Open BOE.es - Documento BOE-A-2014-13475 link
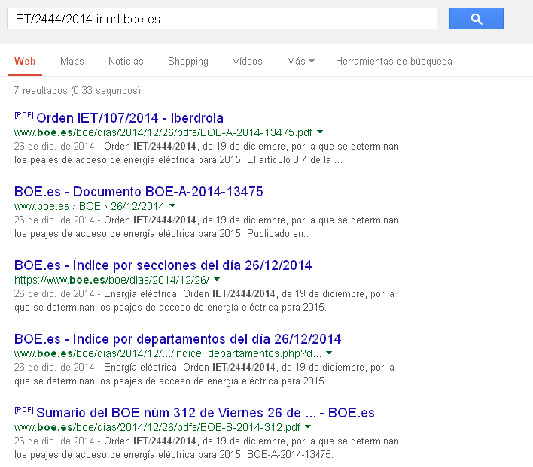Image resolution: width=533 pixels, height=467 pixels. coord(139,192)
